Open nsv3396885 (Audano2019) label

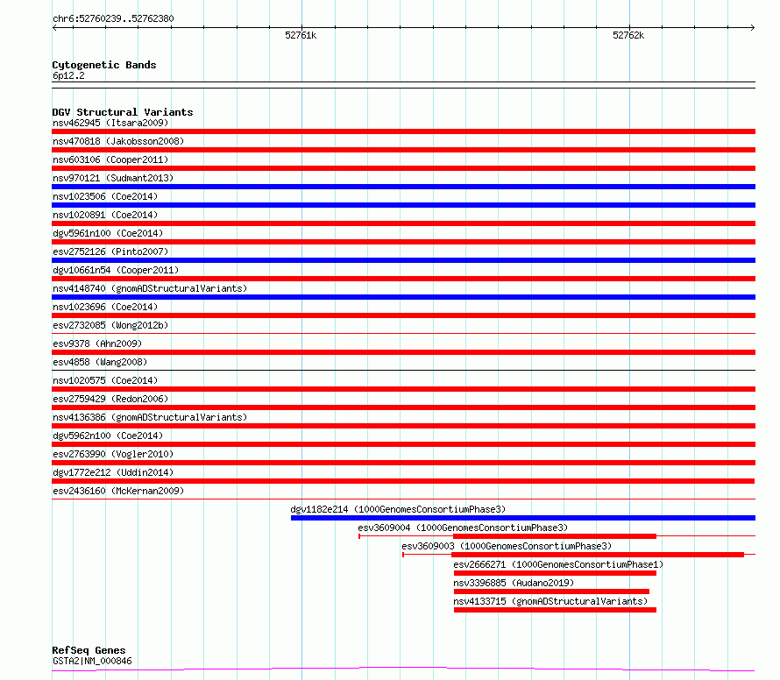coord(514,583)
